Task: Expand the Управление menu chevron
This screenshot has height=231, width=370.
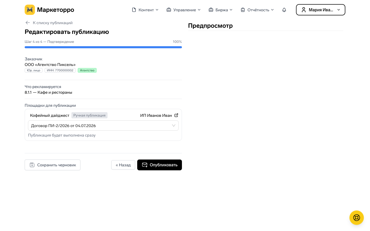Action: click(199, 10)
